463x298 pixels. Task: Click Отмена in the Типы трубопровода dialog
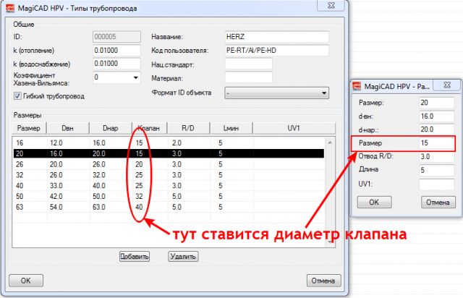coord(323,281)
